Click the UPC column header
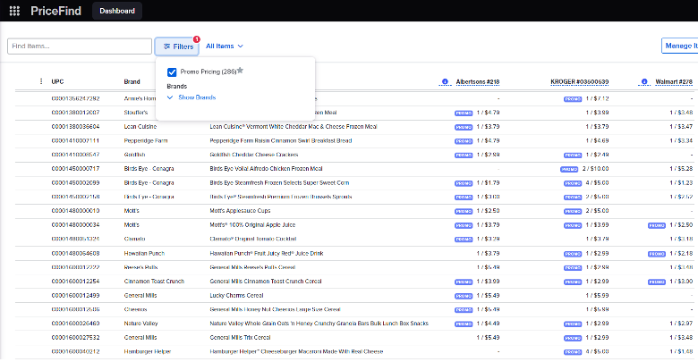Screen dimensions: 698x362 point(57,82)
